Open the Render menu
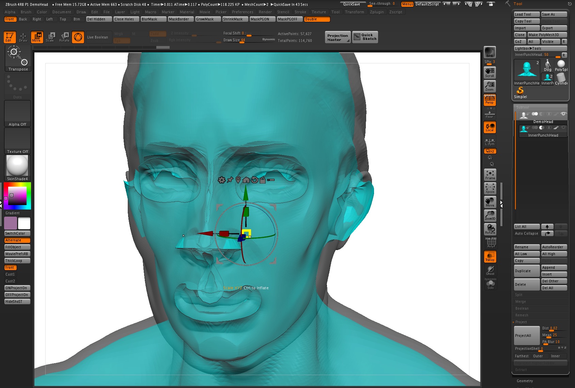Image resolution: width=575 pixels, height=388 pixels. [265, 12]
